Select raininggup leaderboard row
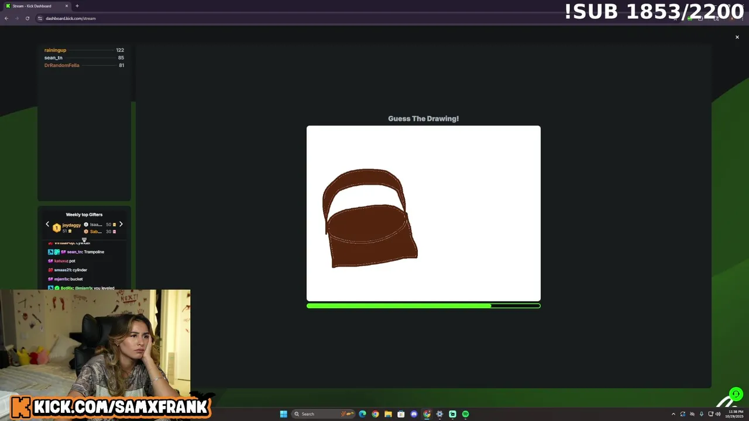The height and width of the screenshot is (421, 749). 84,50
